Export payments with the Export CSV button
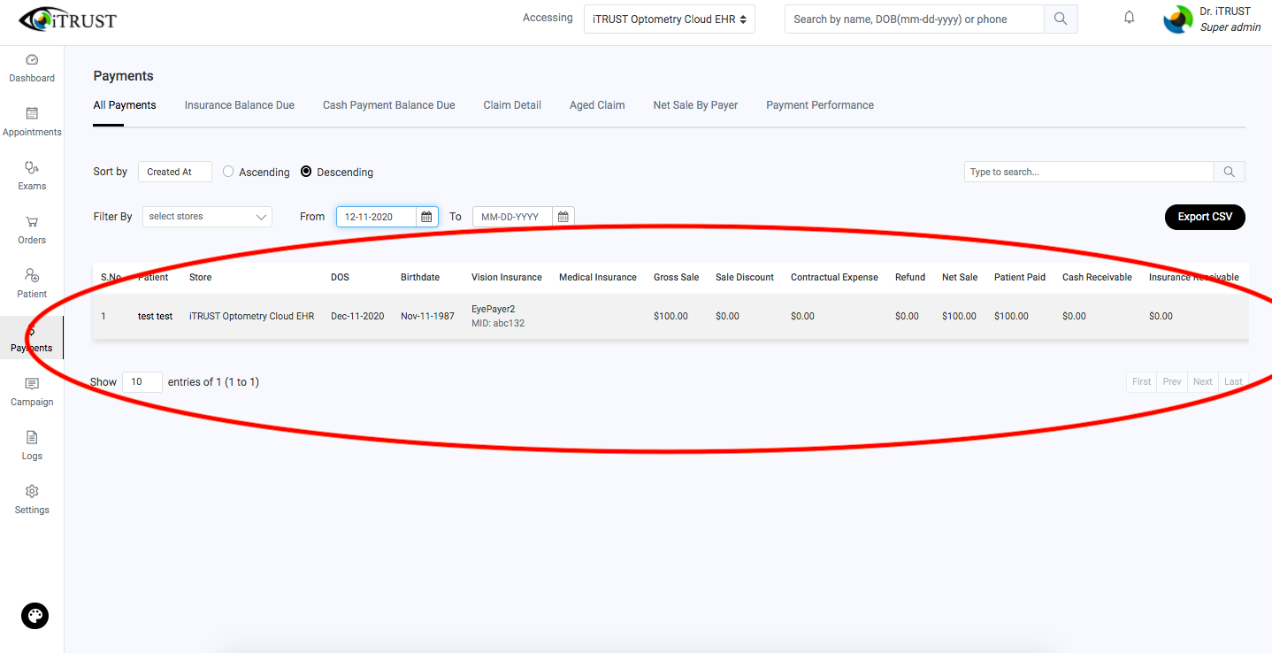1272x653 pixels. pos(1205,216)
